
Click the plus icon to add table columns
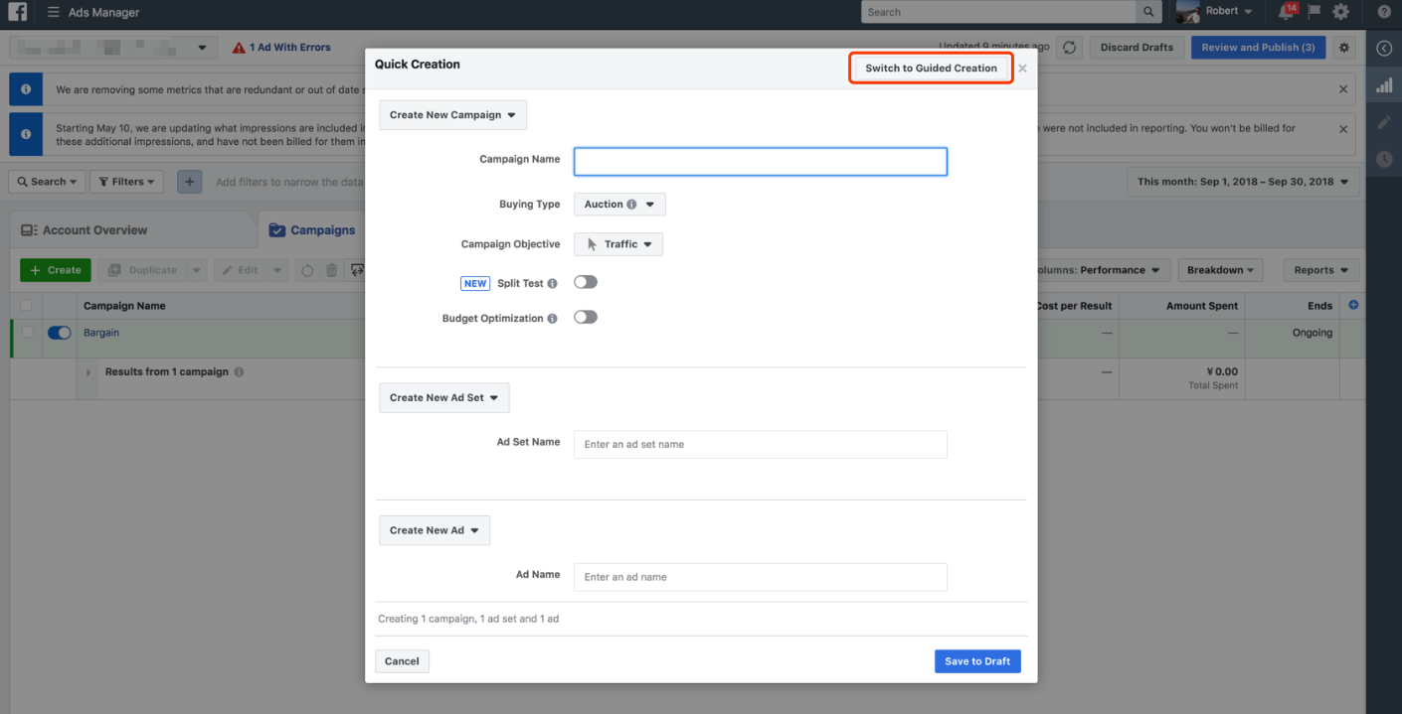(1353, 305)
